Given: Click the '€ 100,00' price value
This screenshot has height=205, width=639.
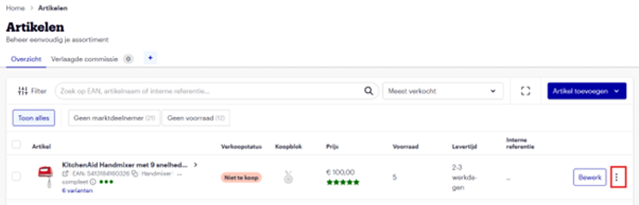Looking at the screenshot, I should click(x=340, y=172).
